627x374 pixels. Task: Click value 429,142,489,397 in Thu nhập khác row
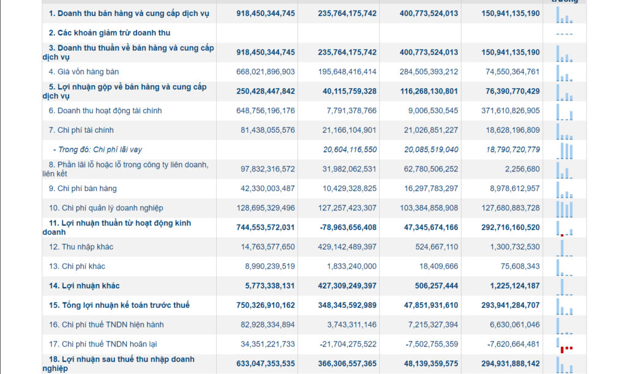(347, 247)
